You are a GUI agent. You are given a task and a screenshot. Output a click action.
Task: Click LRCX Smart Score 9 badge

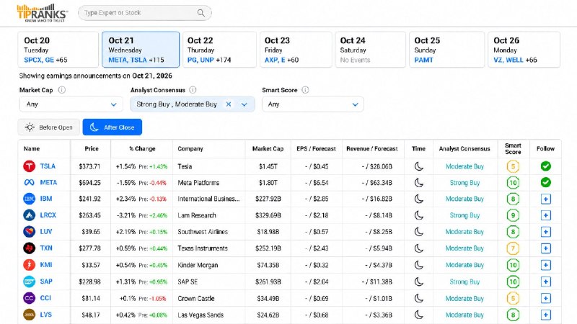(513, 215)
